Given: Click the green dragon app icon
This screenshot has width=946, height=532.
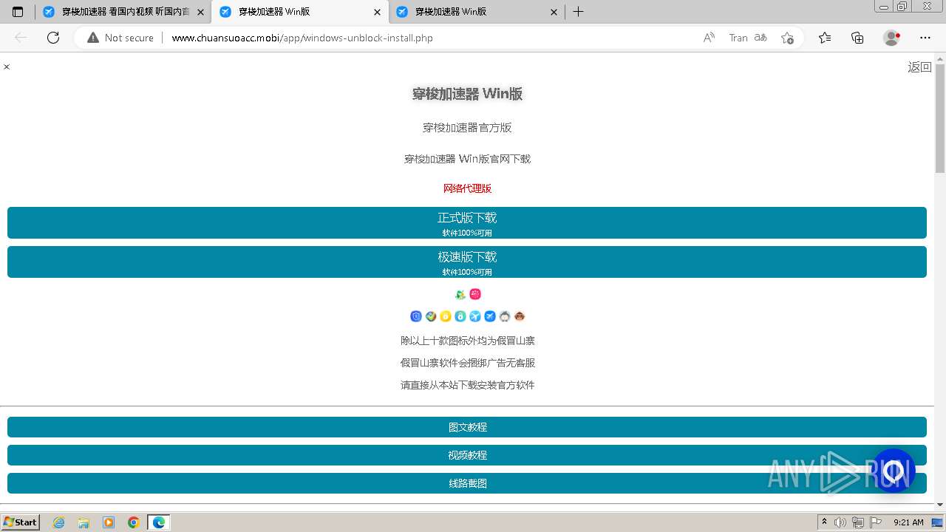Looking at the screenshot, I should [x=460, y=294].
